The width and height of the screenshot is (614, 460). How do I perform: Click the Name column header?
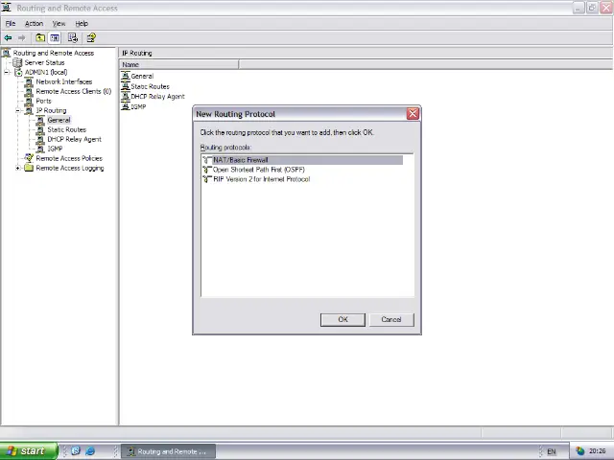pos(178,64)
